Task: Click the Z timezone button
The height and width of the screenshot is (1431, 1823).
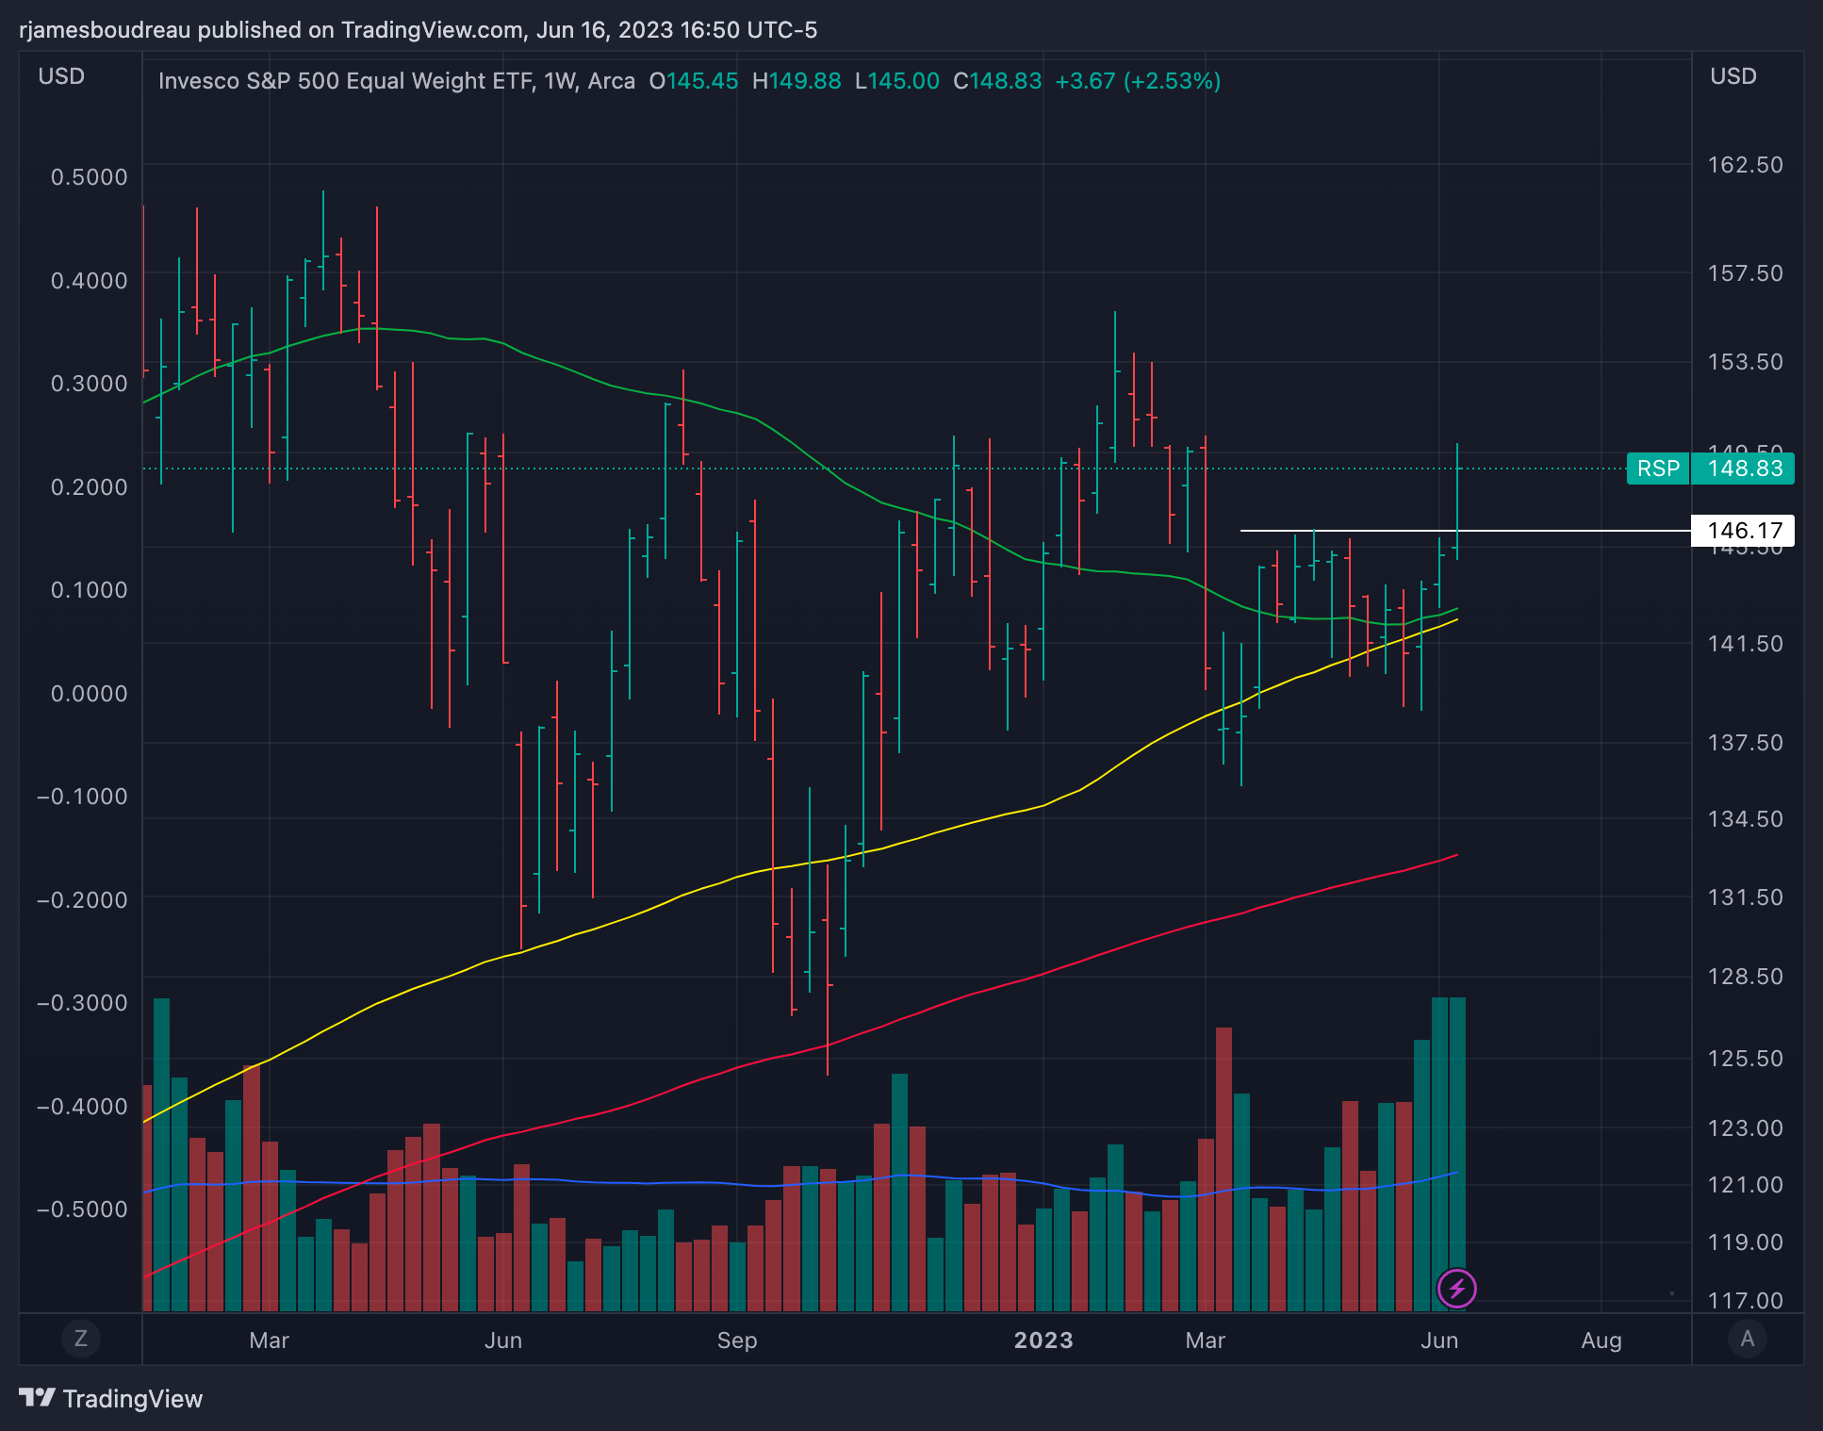Action: (x=80, y=1339)
